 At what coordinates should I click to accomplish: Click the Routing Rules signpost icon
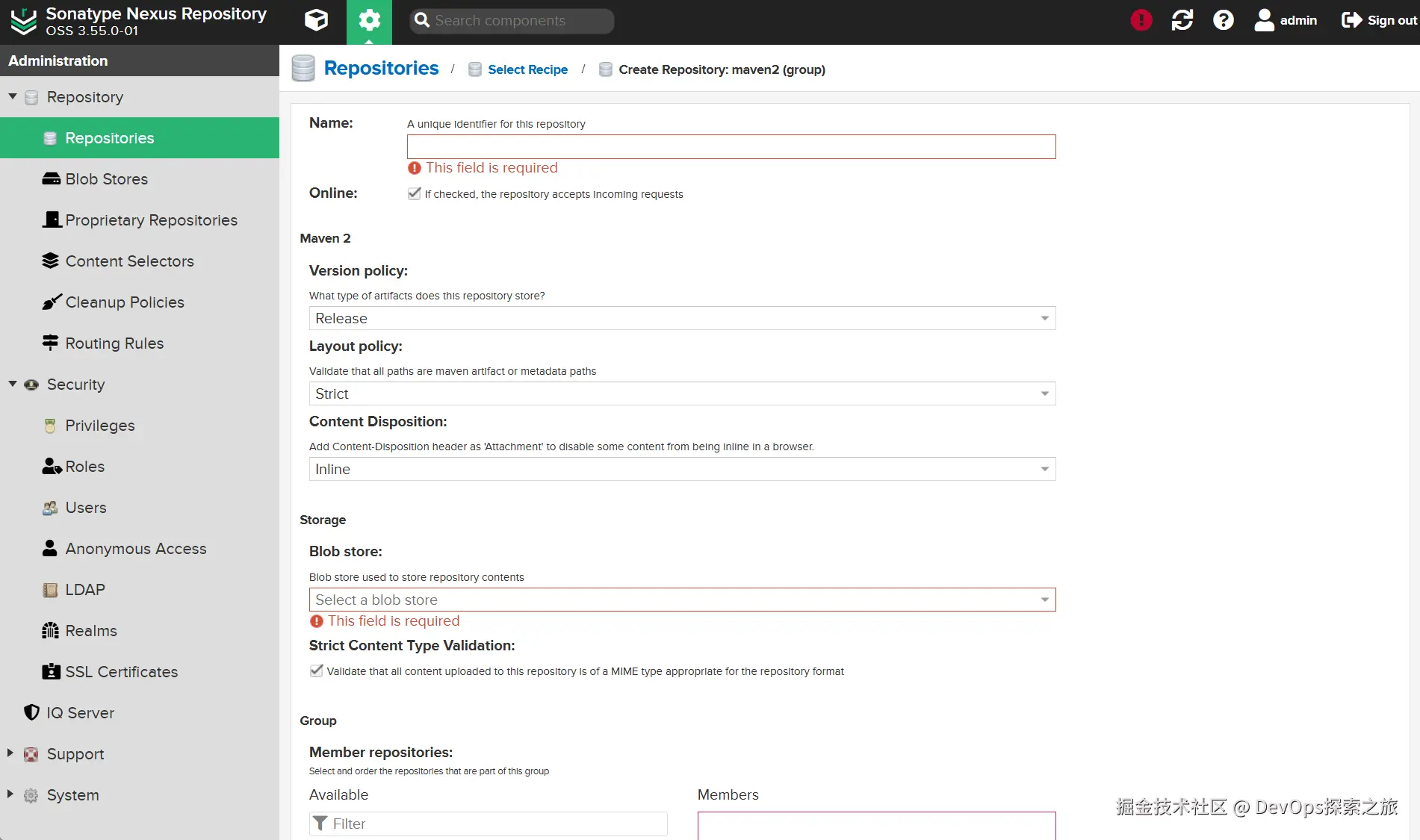pos(50,343)
